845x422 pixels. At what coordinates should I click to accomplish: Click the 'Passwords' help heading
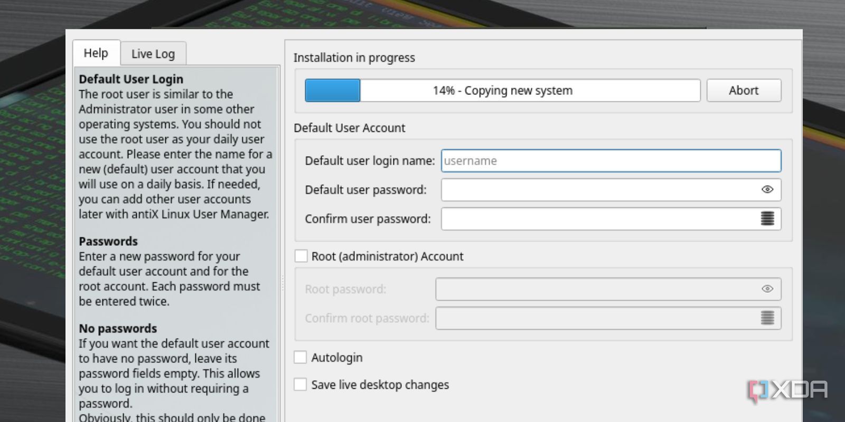pos(108,241)
